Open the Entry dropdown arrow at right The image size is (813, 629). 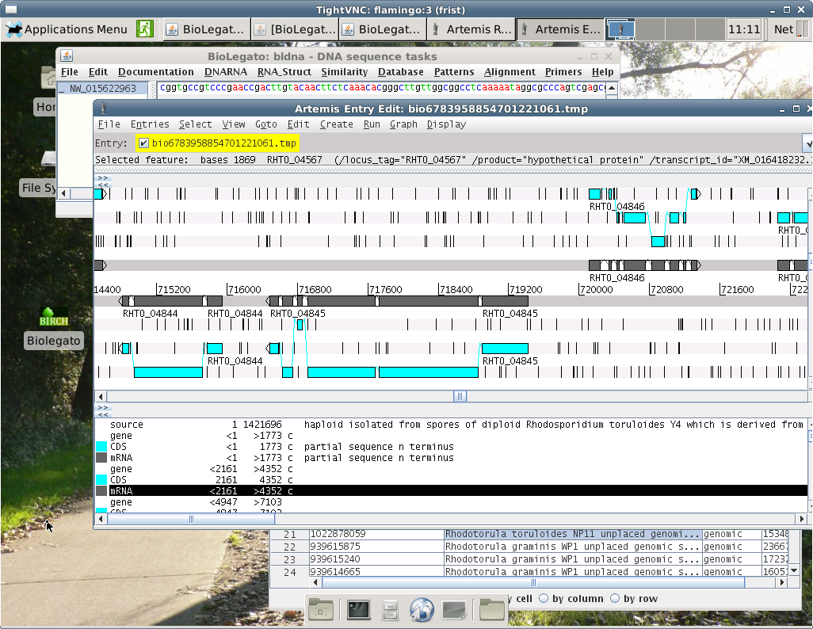pos(807,143)
